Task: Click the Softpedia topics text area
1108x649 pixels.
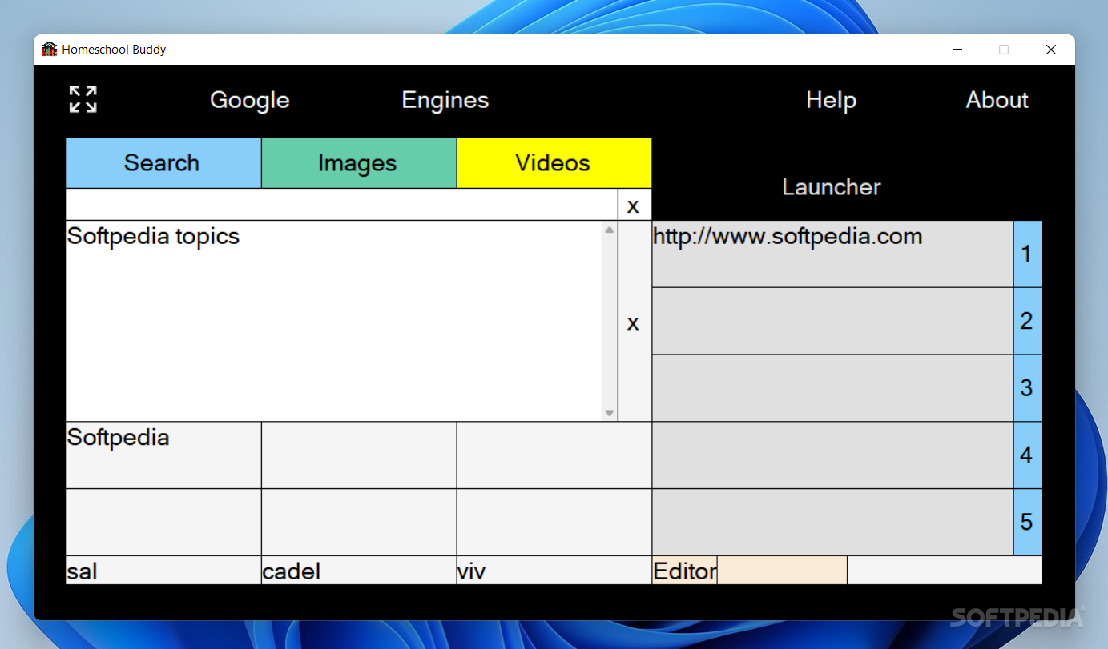Action: point(334,322)
